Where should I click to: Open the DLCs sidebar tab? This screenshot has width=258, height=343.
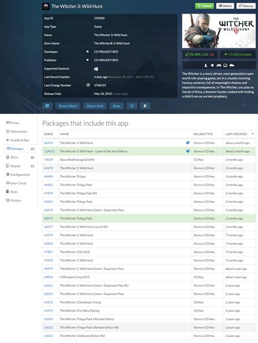20,157
